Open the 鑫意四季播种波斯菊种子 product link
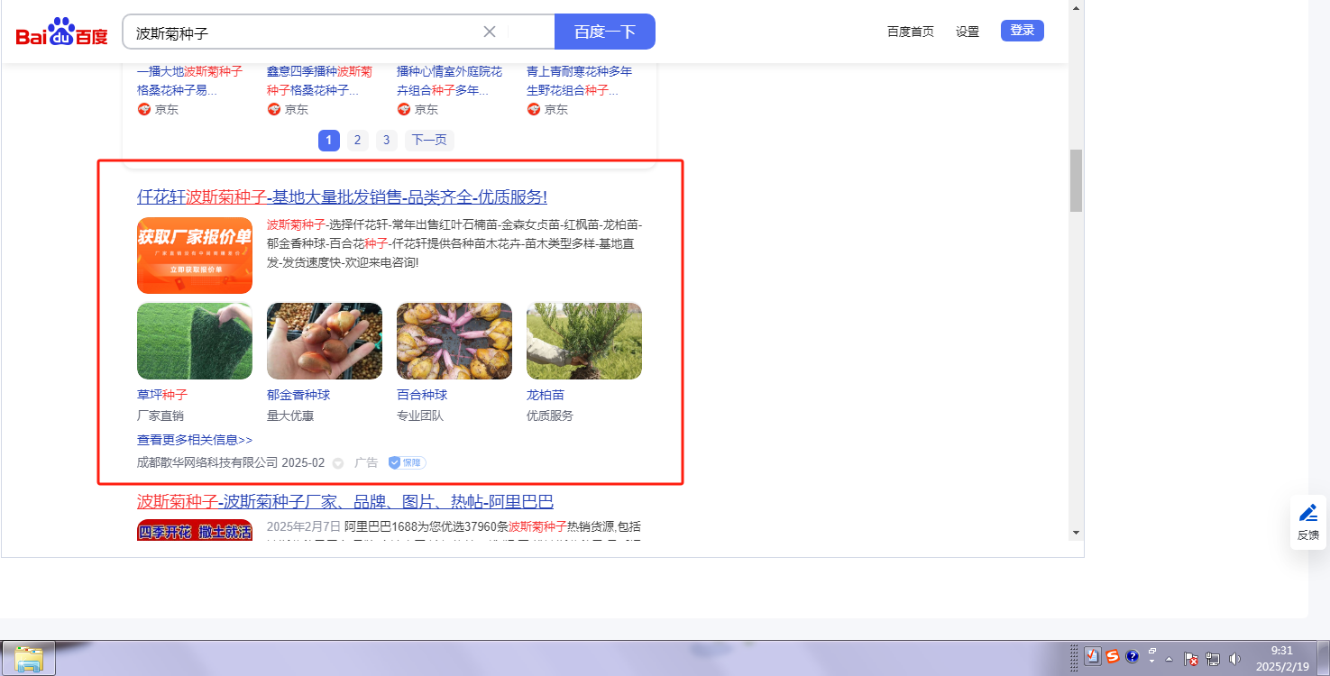The width and height of the screenshot is (1330, 676). [x=320, y=81]
